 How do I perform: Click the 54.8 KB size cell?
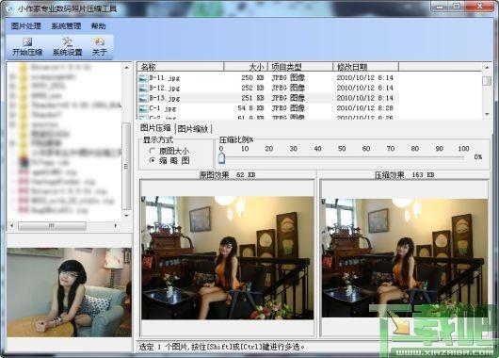pos(250,108)
